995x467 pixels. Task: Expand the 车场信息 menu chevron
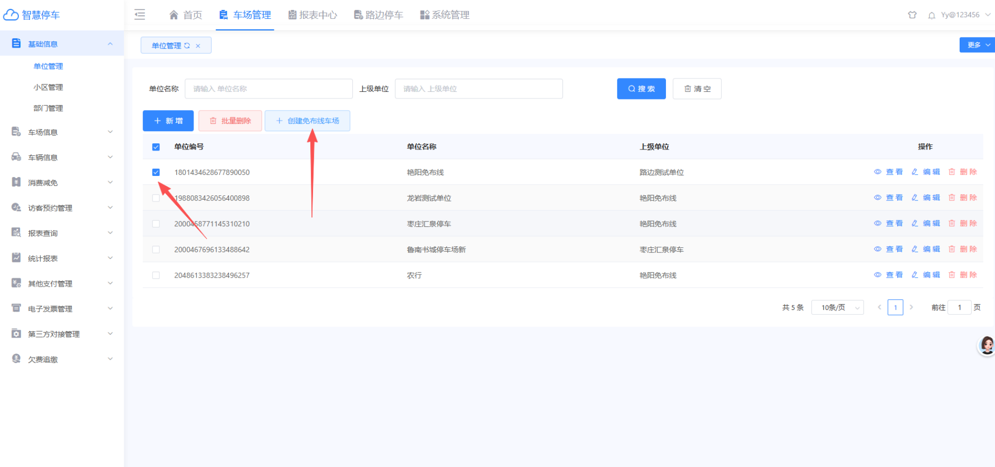point(110,132)
